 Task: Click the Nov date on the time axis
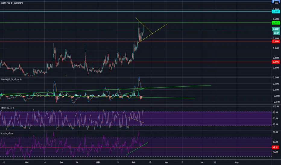27,163
